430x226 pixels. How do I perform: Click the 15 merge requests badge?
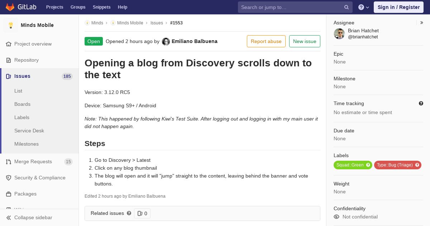pyautogui.click(x=68, y=161)
